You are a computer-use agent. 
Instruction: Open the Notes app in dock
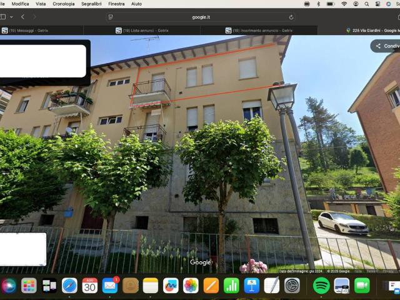(151, 286)
